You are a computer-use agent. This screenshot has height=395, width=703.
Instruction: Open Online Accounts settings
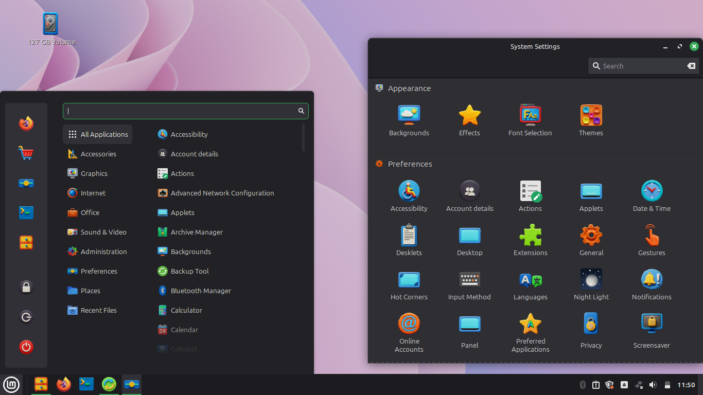409,333
